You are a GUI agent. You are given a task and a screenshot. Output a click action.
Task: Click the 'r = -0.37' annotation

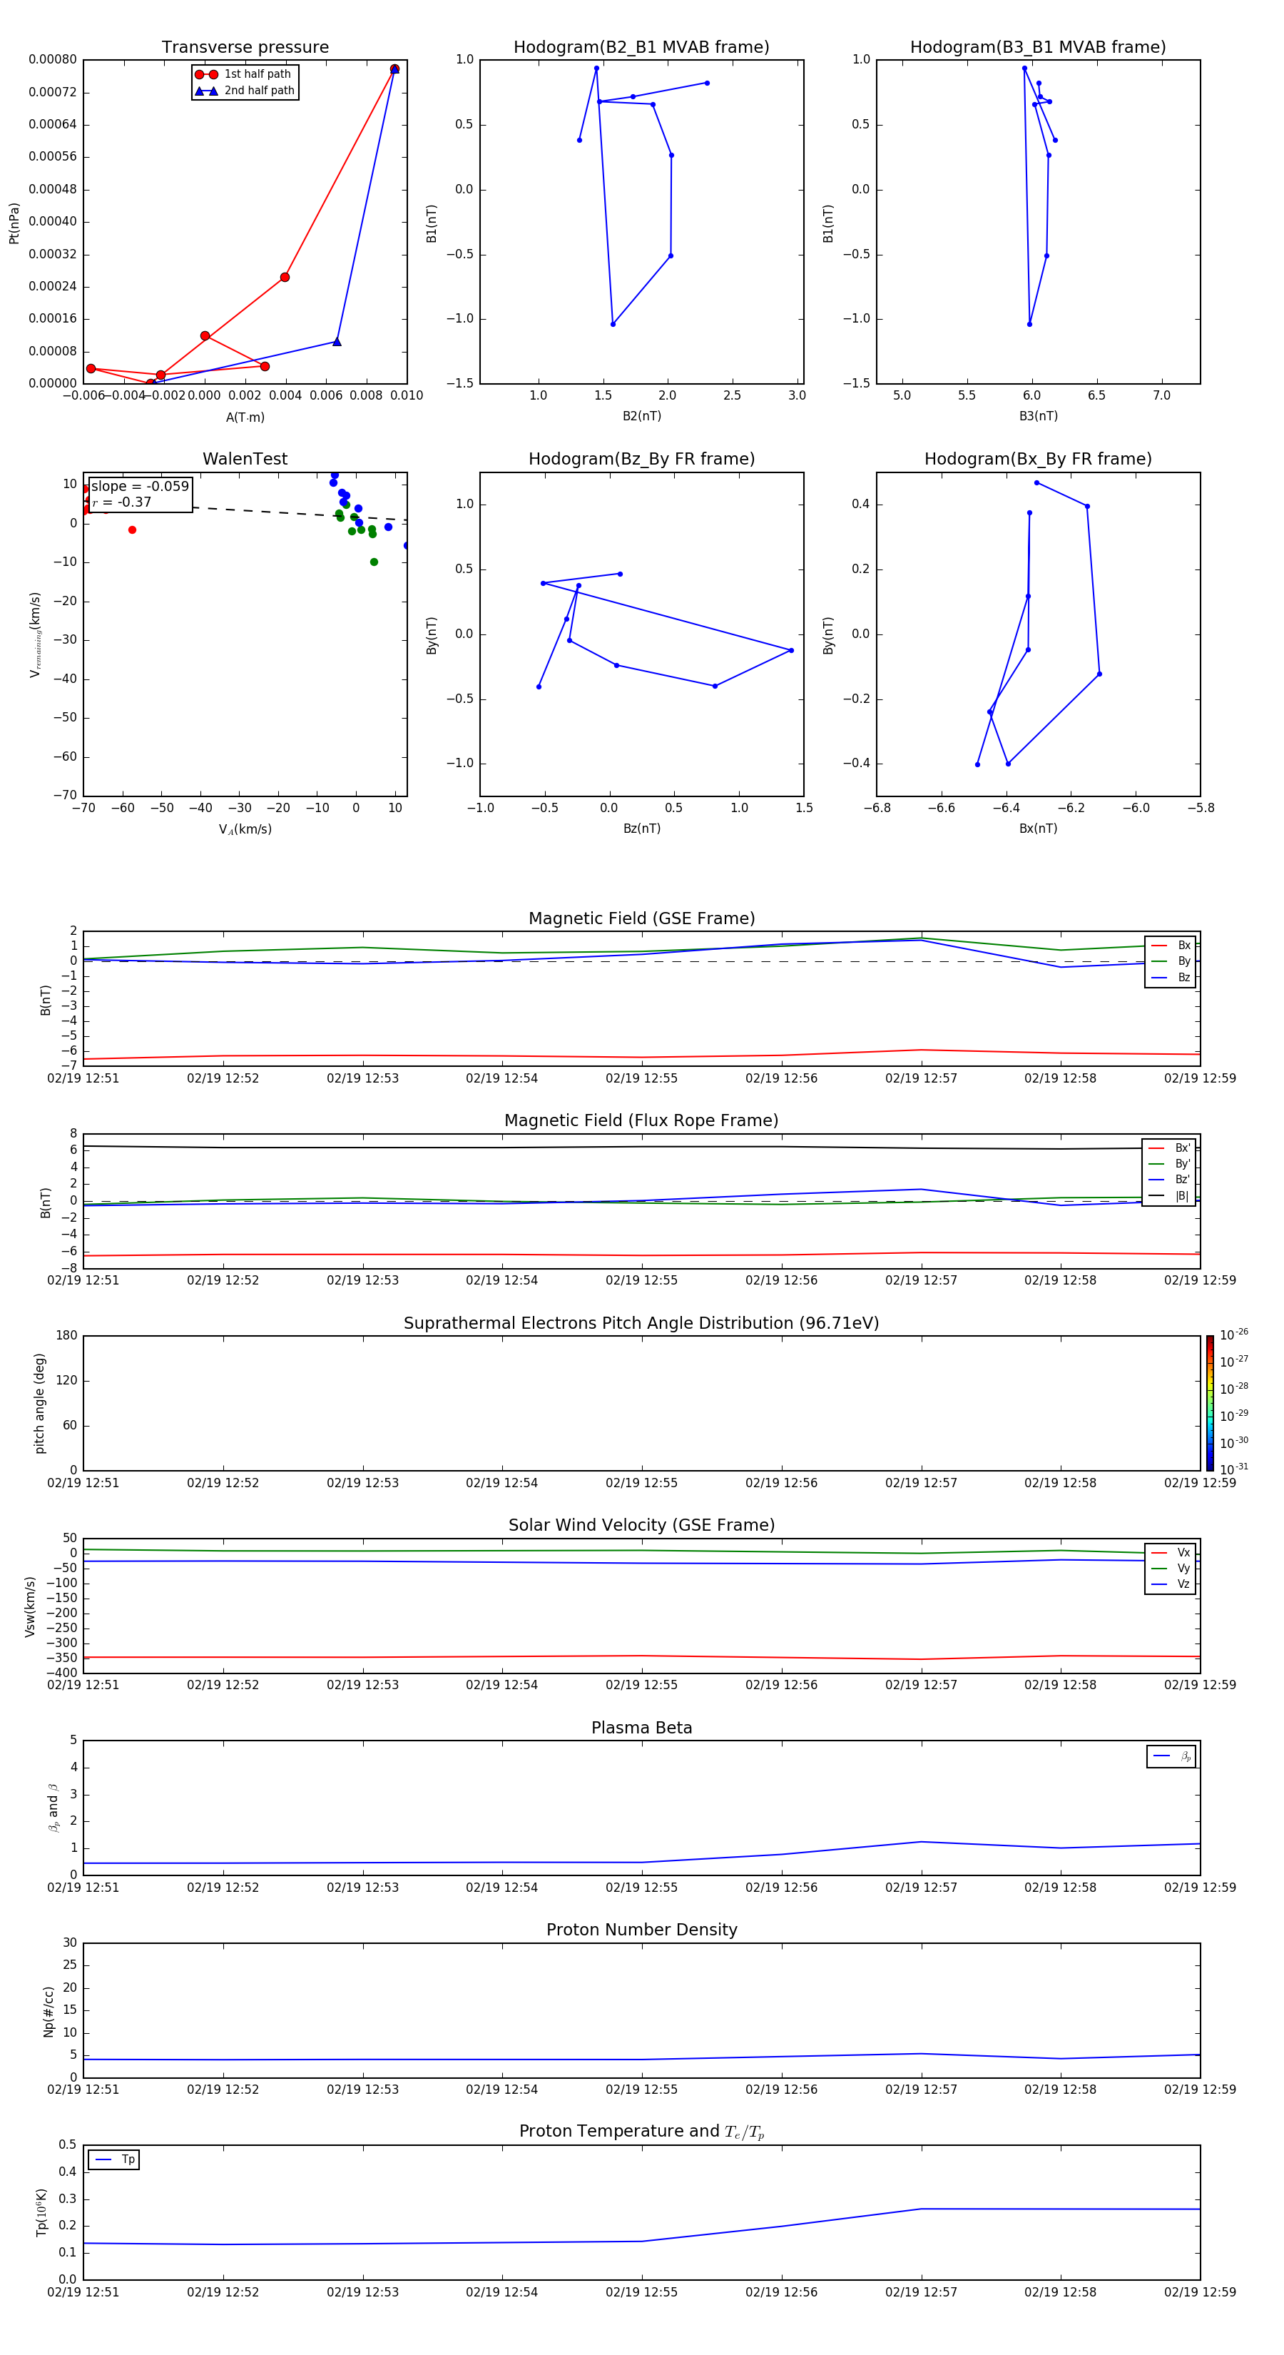[121, 502]
